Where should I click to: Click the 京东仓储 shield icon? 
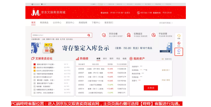tap(104, 35)
